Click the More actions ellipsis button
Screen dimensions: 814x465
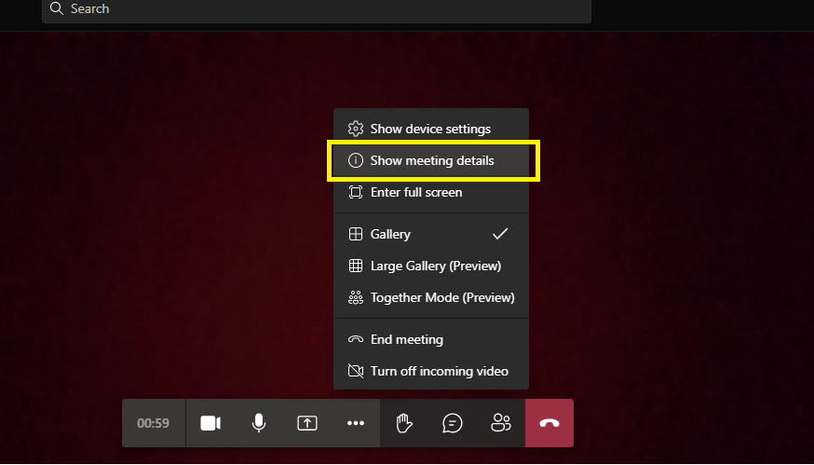pos(356,423)
